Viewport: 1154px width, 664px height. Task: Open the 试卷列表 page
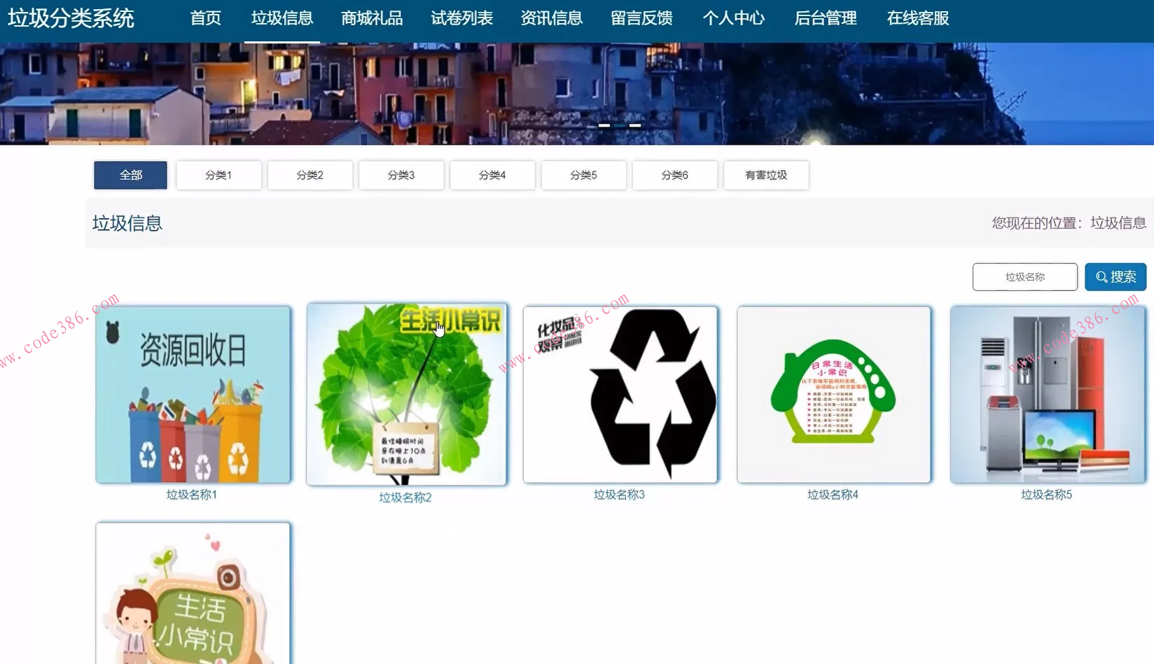tap(461, 19)
